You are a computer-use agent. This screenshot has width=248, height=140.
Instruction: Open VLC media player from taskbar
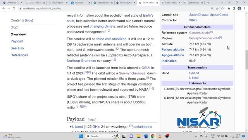pos(160,136)
